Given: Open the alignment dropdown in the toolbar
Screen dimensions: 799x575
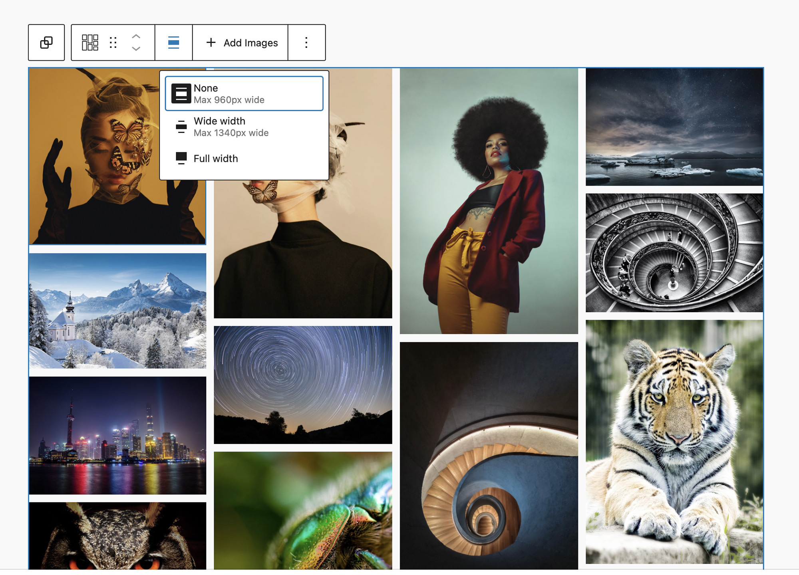Looking at the screenshot, I should 173,42.
